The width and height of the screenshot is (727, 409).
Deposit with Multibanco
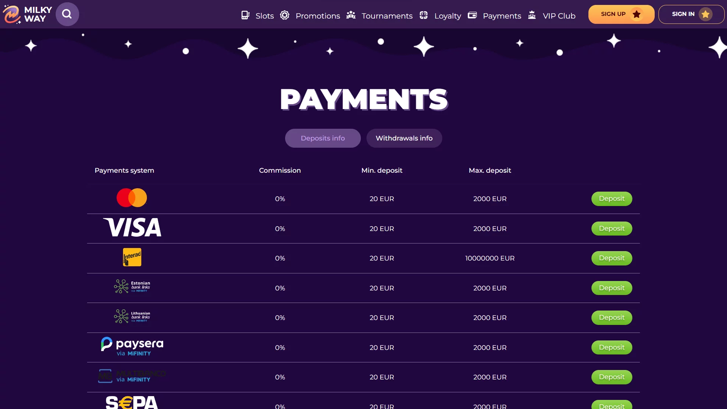pyautogui.click(x=612, y=377)
